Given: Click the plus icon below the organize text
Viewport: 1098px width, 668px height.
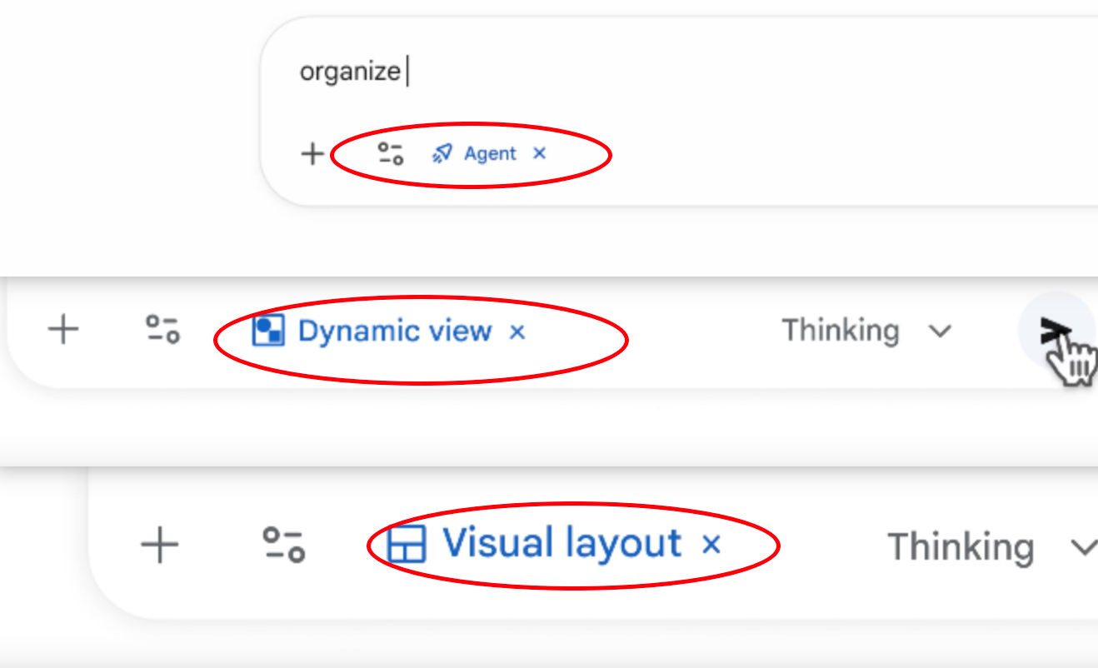Looking at the screenshot, I should click(312, 154).
